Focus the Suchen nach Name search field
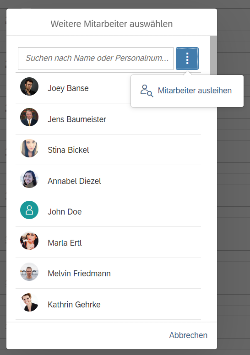Viewport: 250px width, 355px height. point(96,59)
